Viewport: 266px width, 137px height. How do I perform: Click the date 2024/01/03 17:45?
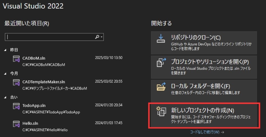pyautogui.click(x=109, y=123)
